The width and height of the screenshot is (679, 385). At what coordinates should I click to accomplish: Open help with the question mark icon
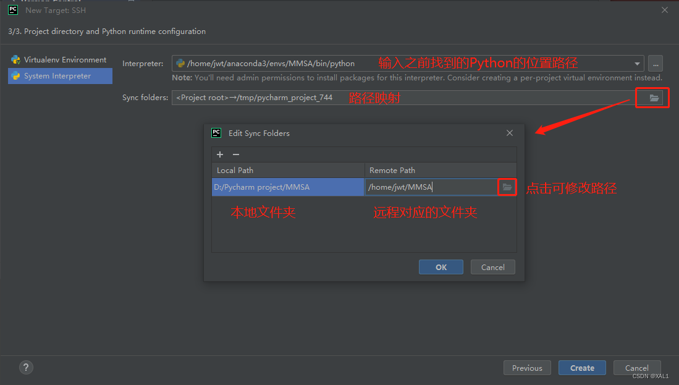(26, 368)
